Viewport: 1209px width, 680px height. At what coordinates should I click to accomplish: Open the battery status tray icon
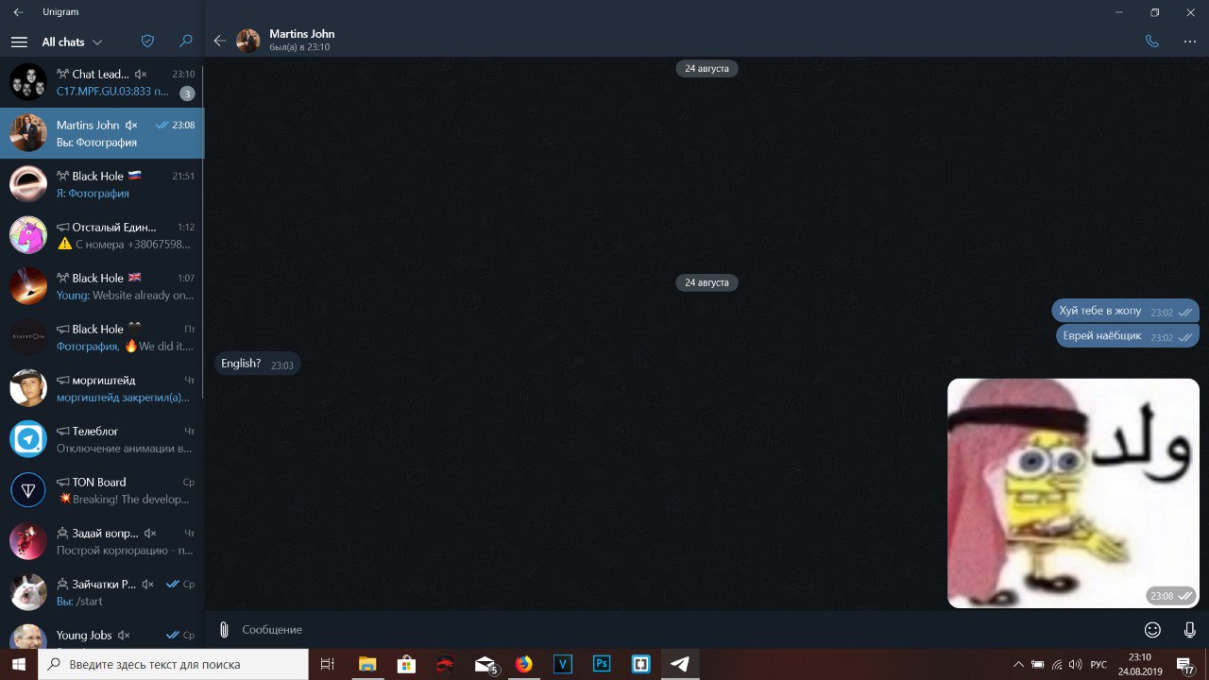1038,664
